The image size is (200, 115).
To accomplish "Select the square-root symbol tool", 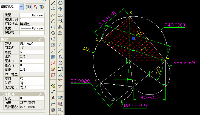I will [x=53, y=92].
